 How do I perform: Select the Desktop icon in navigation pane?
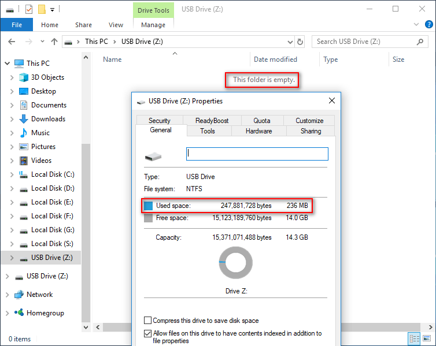24,91
